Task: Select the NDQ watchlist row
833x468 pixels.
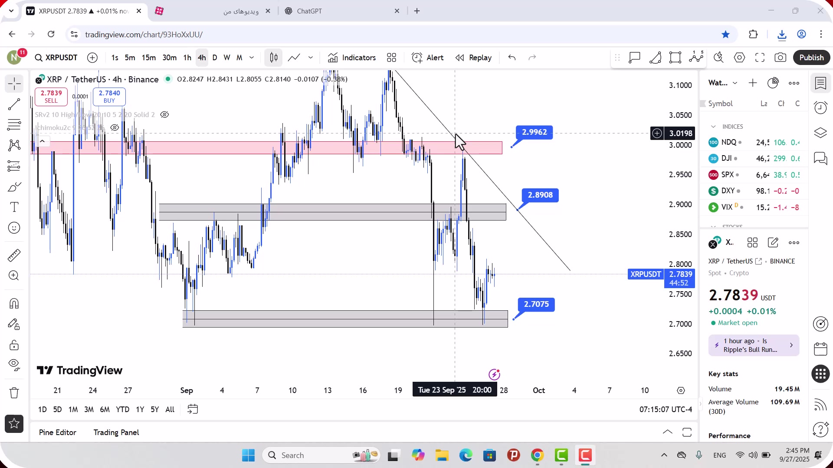Action: [754, 142]
